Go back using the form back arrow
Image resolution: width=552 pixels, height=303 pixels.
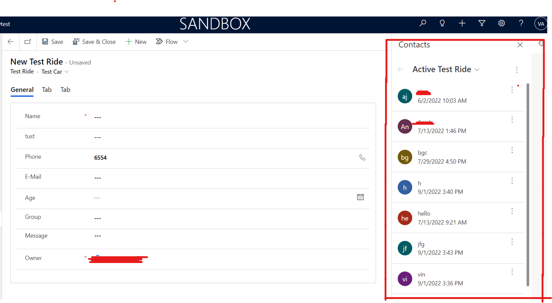tap(11, 42)
